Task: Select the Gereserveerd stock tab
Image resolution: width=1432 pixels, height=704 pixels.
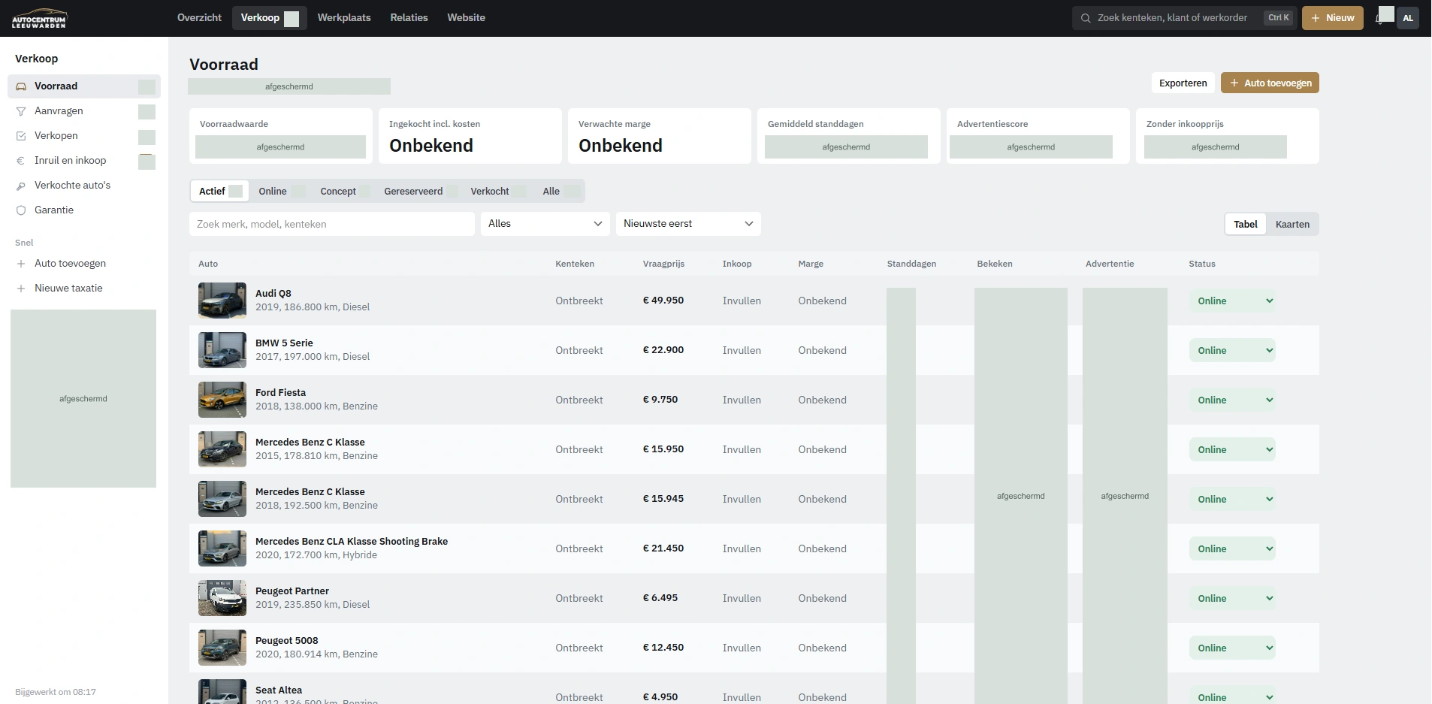Action: point(420,191)
